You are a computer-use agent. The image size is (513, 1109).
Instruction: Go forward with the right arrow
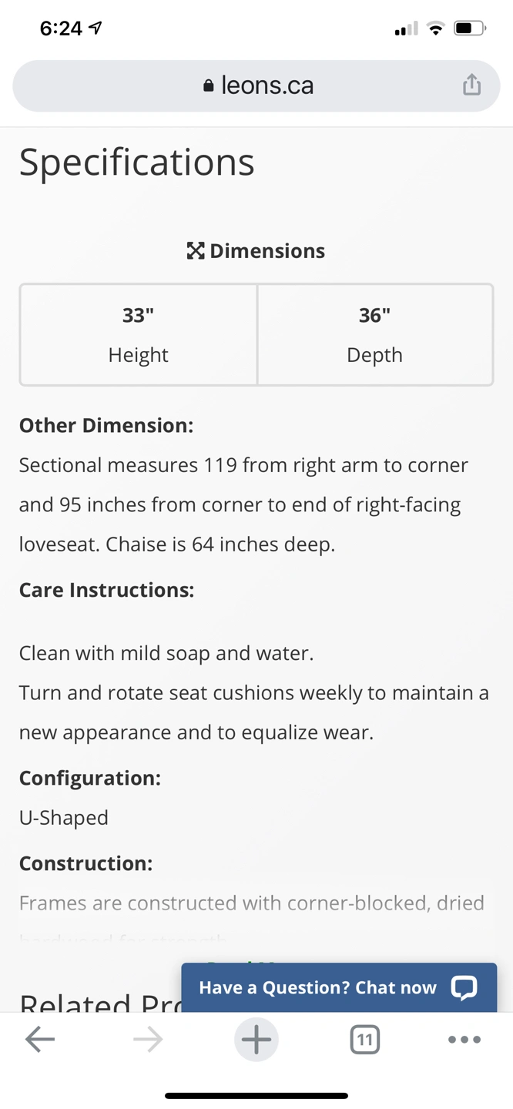pyautogui.click(x=148, y=1040)
